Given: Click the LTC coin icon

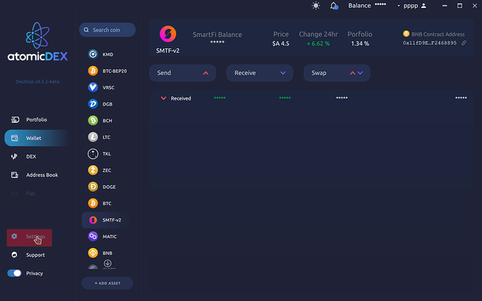Looking at the screenshot, I should coord(93,137).
